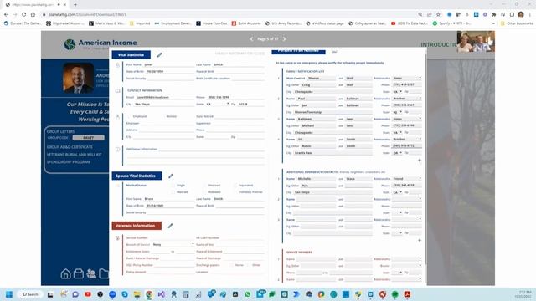Select the Veterans Information section tab
Viewport: 536px width, 301px height.
point(137,226)
